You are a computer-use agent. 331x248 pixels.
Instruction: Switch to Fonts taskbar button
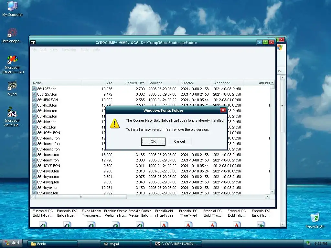[x=53, y=244]
